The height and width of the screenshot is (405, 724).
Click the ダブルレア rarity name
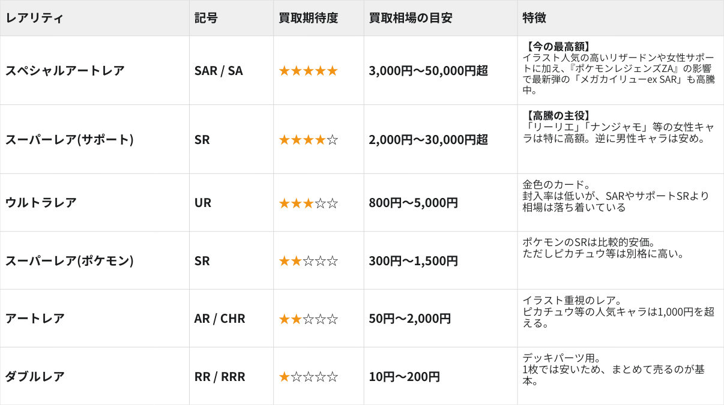[x=35, y=377]
